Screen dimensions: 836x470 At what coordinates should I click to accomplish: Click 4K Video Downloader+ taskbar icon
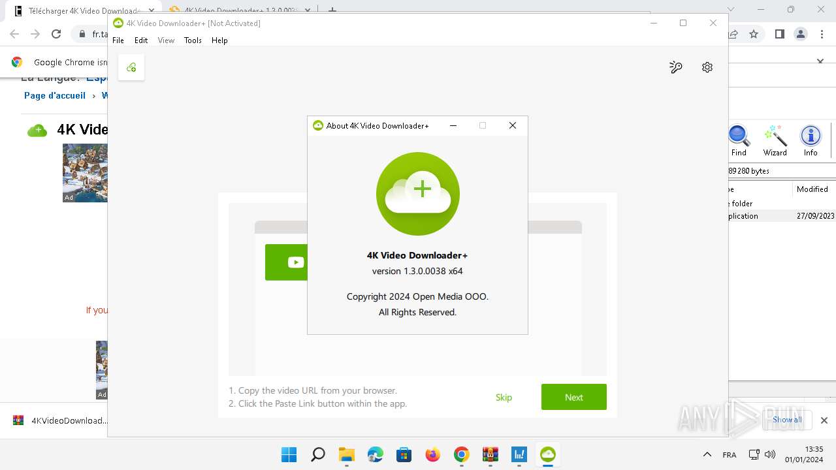point(548,454)
